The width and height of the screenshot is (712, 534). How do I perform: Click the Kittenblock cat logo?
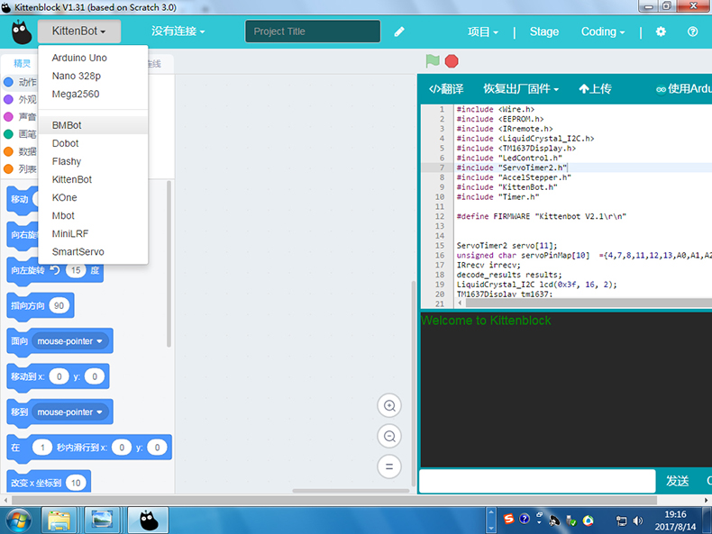click(x=22, y=32)
